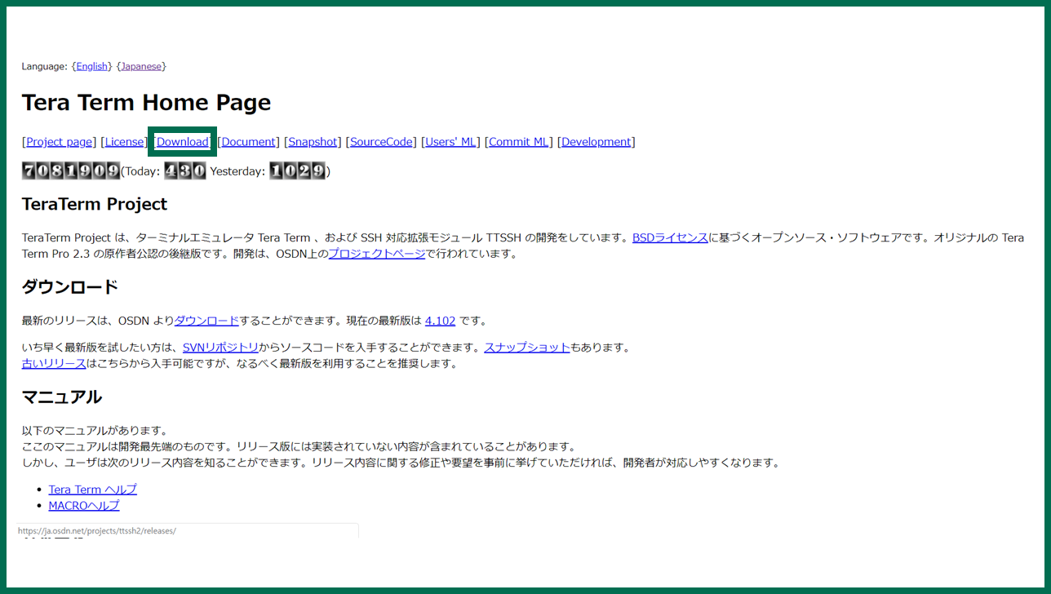Click the 以下のマニュアルがあります text

(x=95, y=430)
